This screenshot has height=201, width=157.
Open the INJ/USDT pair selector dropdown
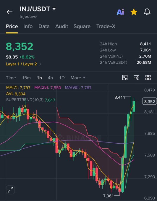(38, 9)
